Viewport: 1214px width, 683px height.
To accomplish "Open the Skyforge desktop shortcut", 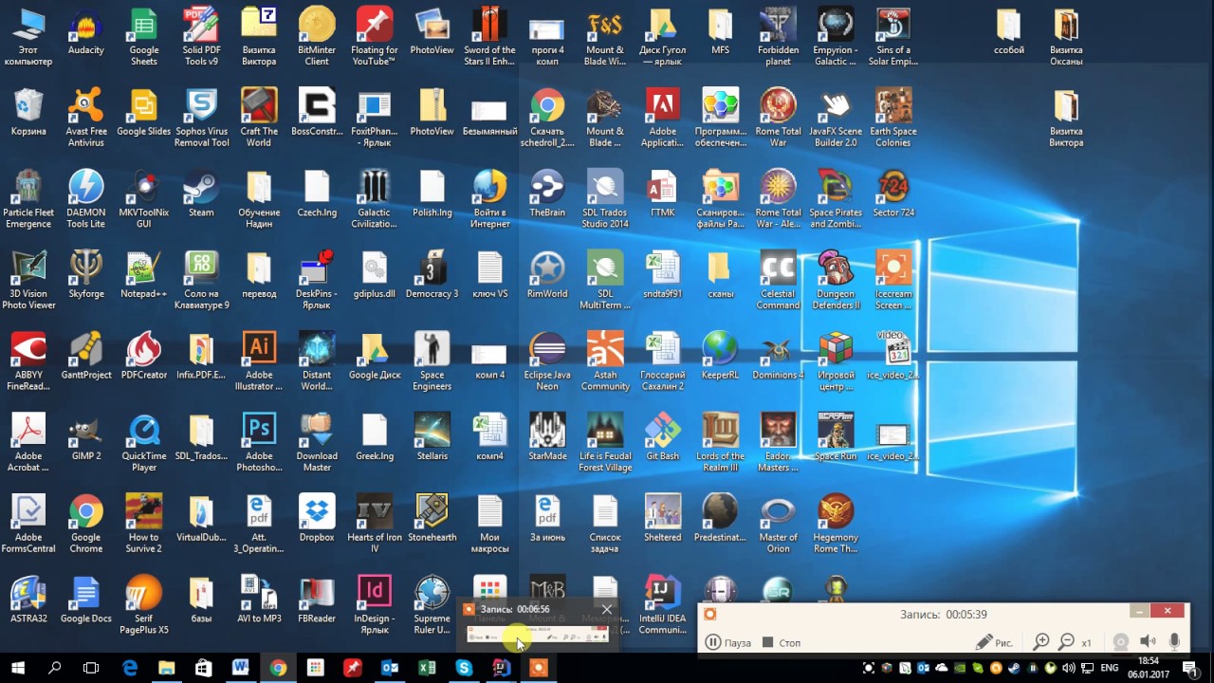I will point(85,276).
